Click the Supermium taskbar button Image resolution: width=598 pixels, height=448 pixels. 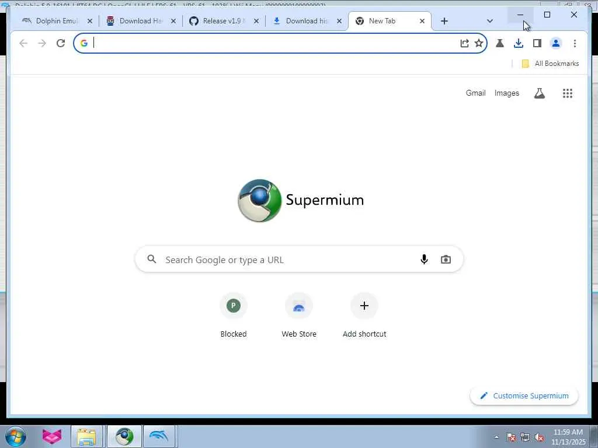tap(124, 436)
